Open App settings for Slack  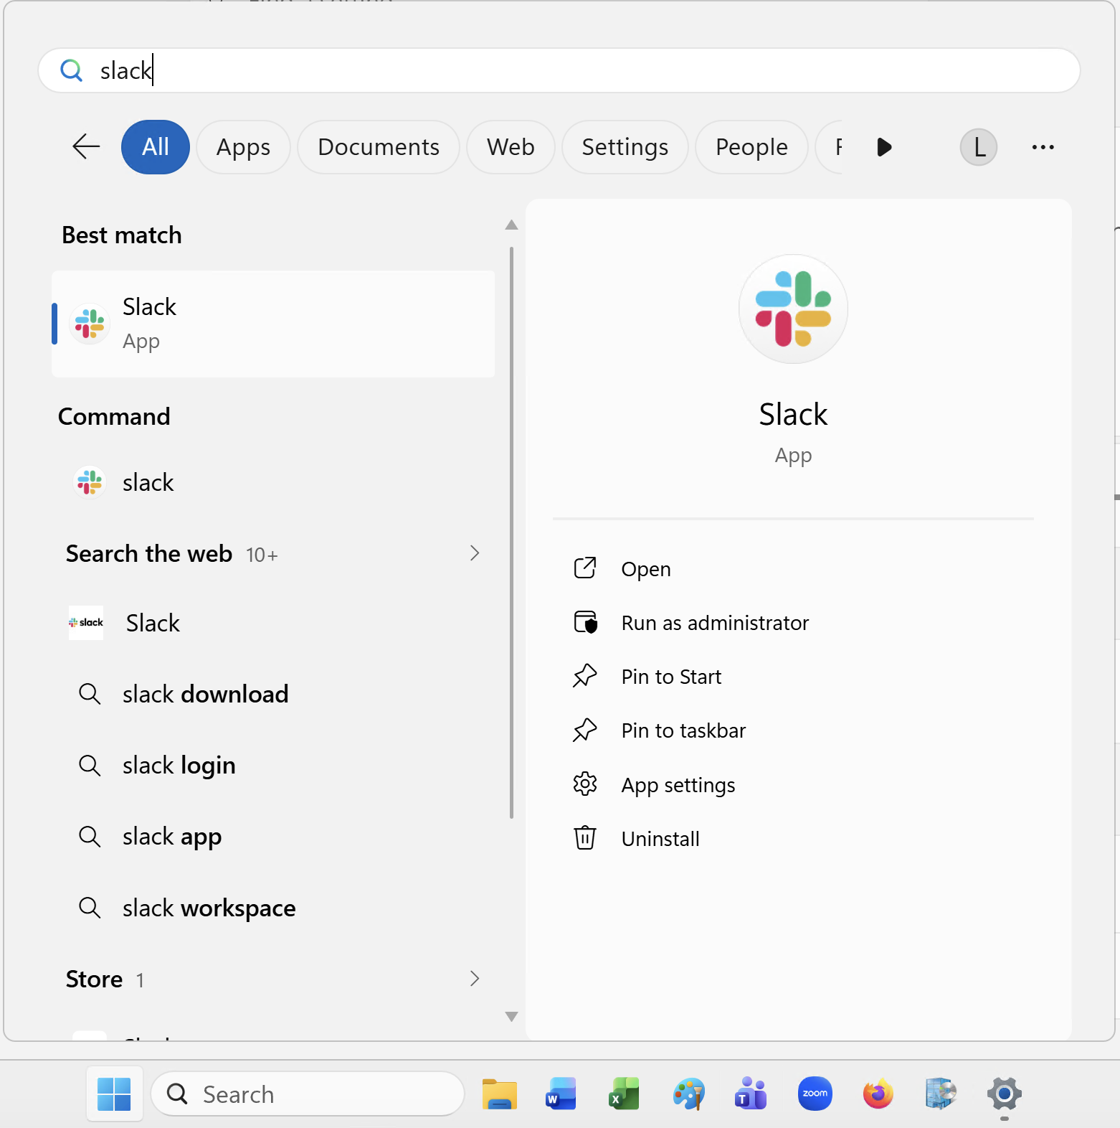678,785
